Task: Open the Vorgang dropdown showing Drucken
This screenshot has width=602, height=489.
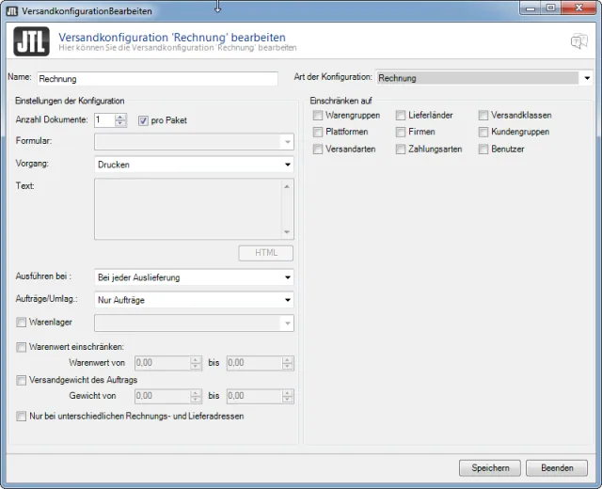Action: pyautogui.click(x=194, y=165)
